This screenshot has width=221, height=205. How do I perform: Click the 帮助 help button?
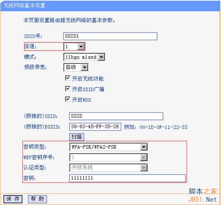click(x=38, y=199)
